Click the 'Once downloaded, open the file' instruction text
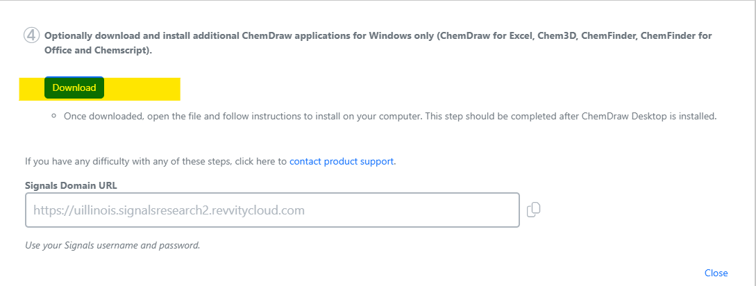 pyautogui.click(x=390, y=116)
